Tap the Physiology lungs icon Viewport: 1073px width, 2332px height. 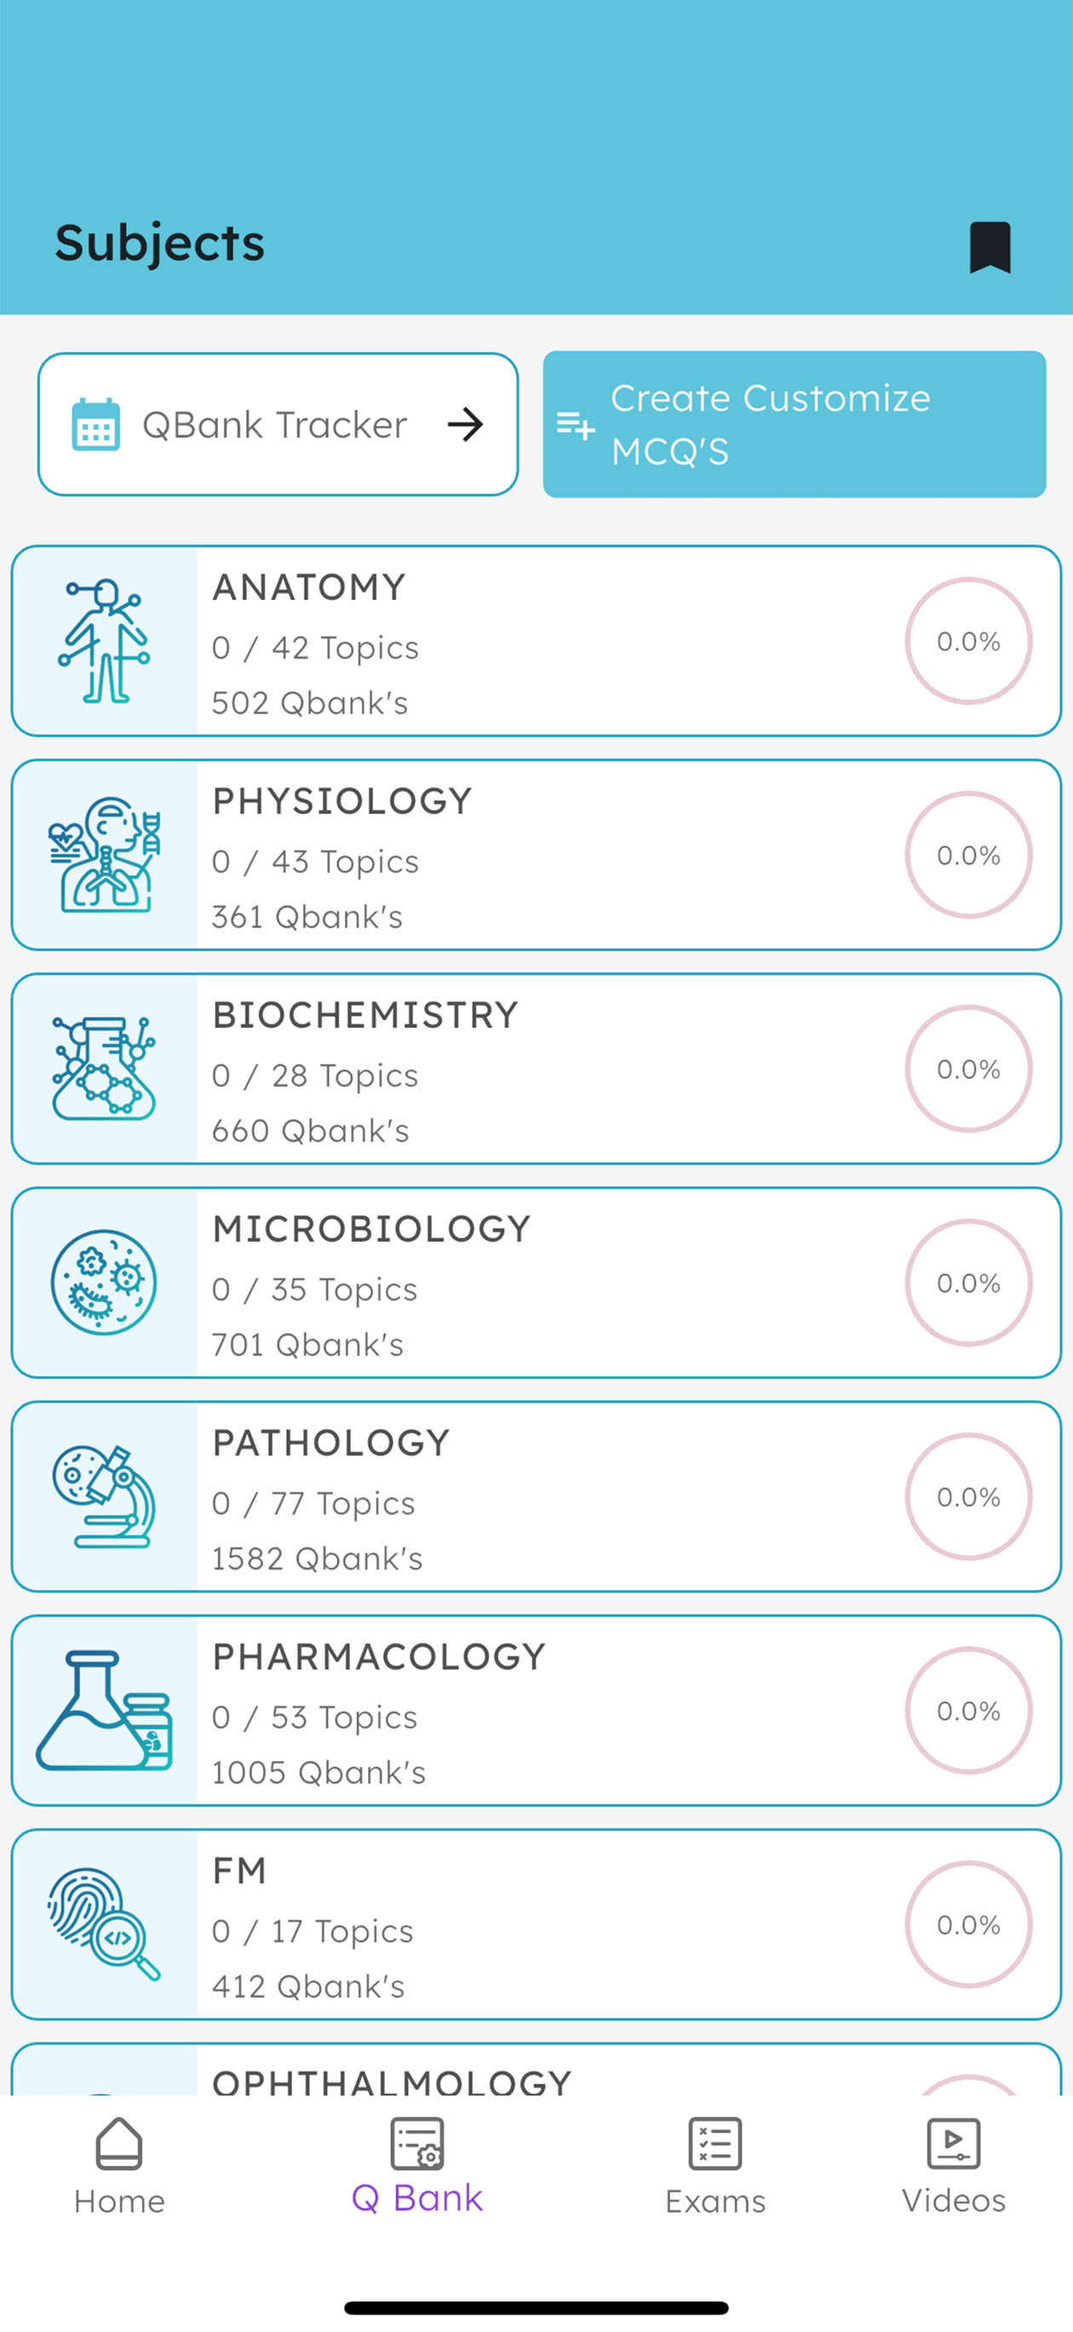pyautogui.click(x=105, y=855)
